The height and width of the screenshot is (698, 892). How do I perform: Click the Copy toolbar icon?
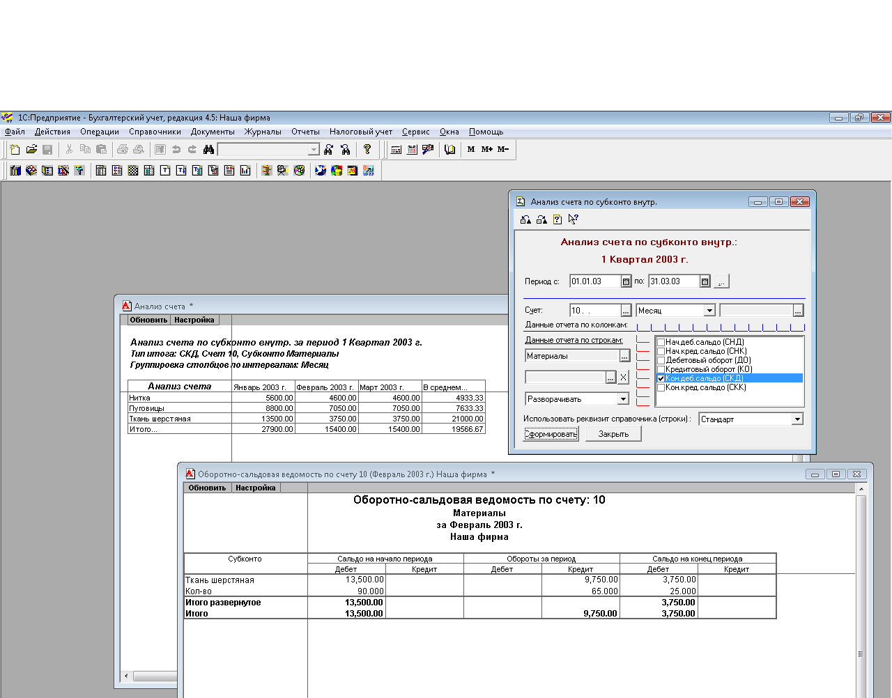coord(85,149)
